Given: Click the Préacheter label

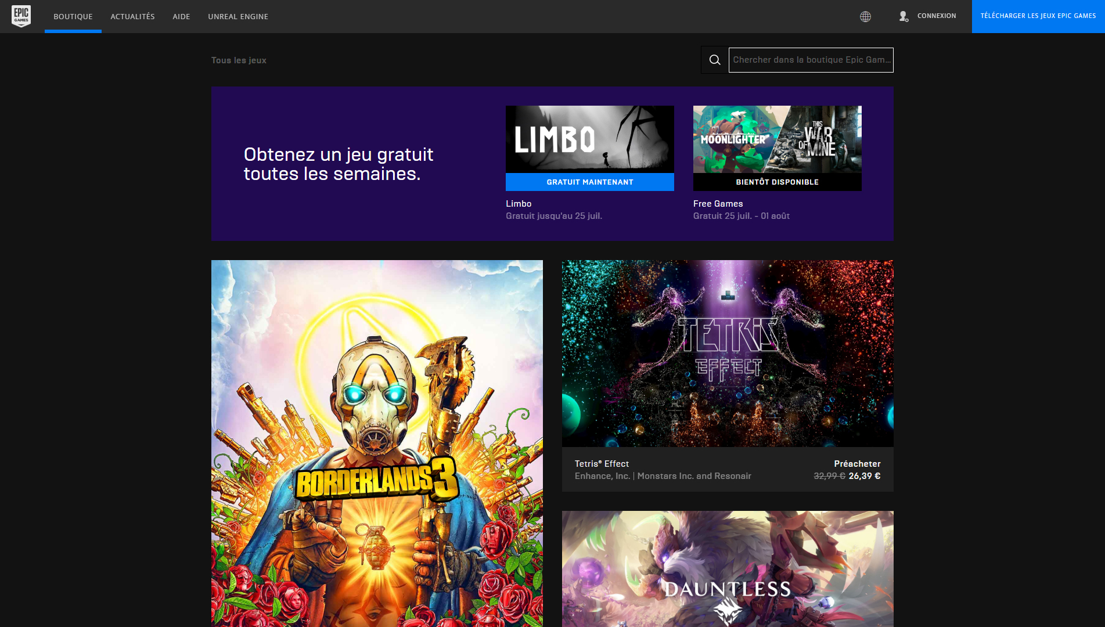Looking at the screenshot, I should coord(857,464).
